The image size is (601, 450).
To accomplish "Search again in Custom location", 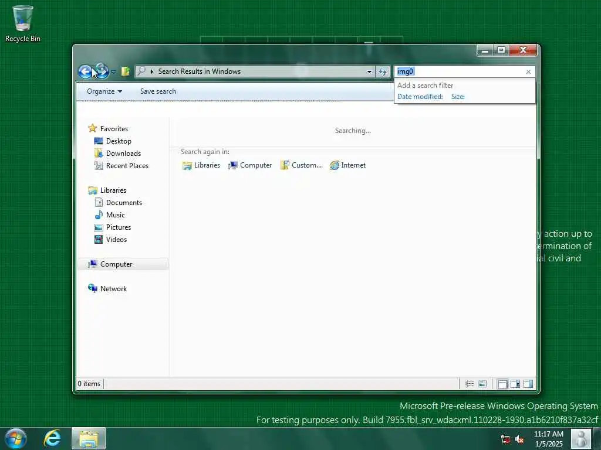I will click(x=301, y=165).
